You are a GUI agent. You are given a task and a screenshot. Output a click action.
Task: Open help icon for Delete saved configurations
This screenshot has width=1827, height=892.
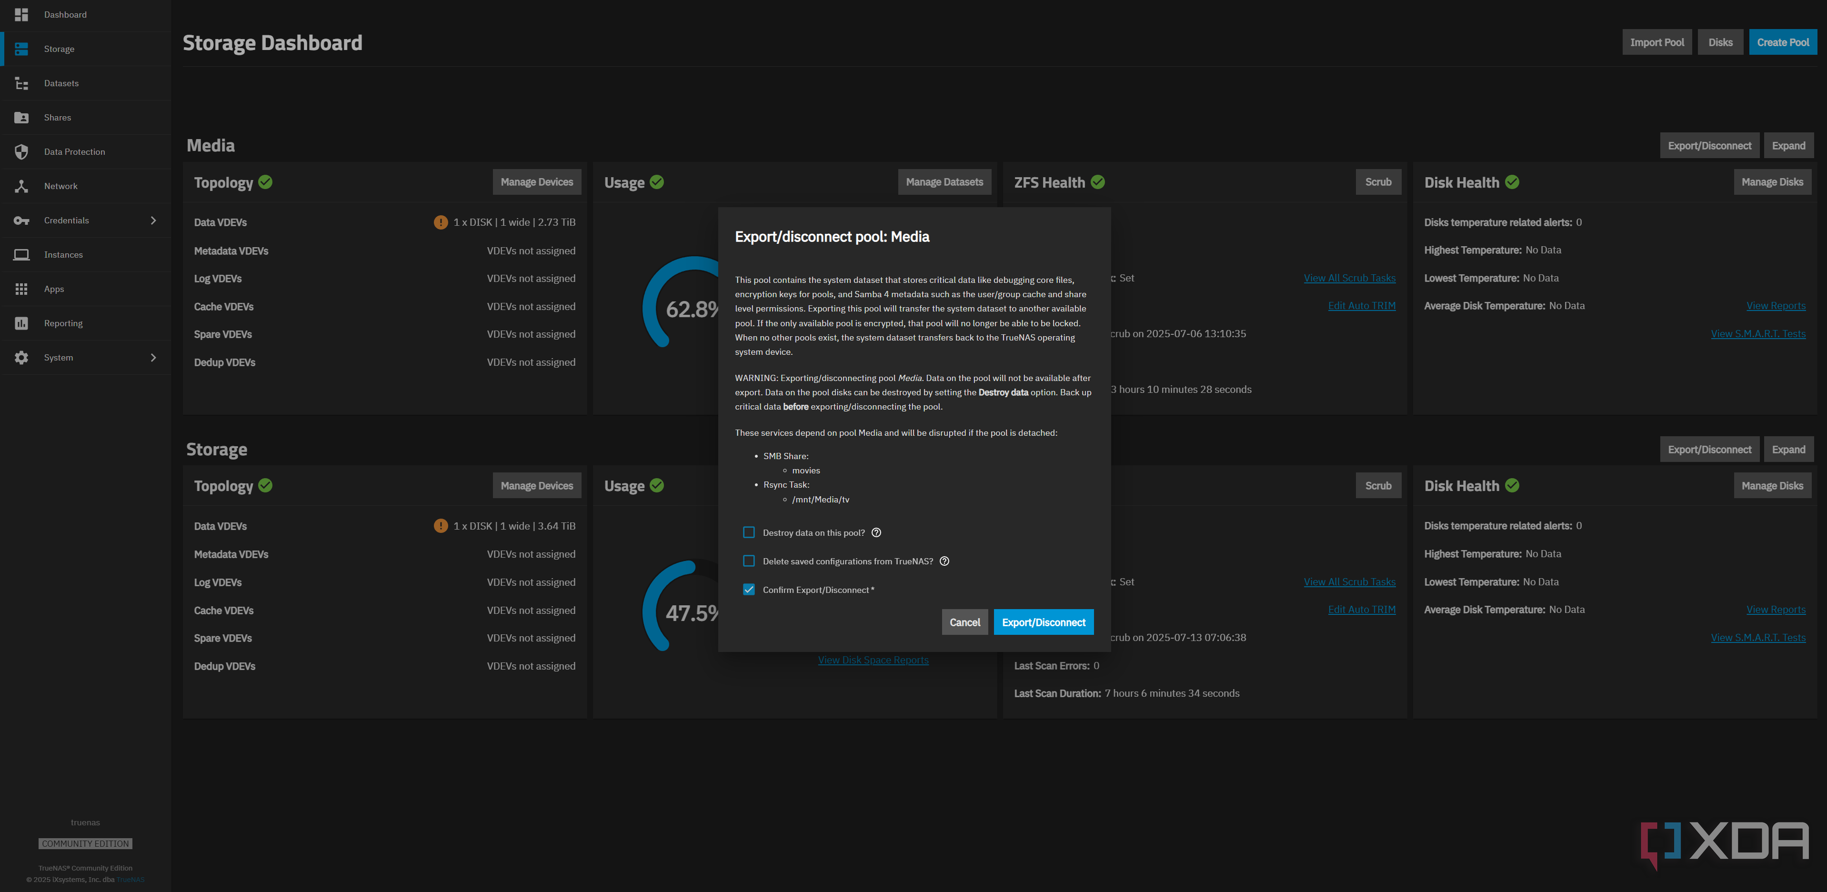tap(944, 561)
